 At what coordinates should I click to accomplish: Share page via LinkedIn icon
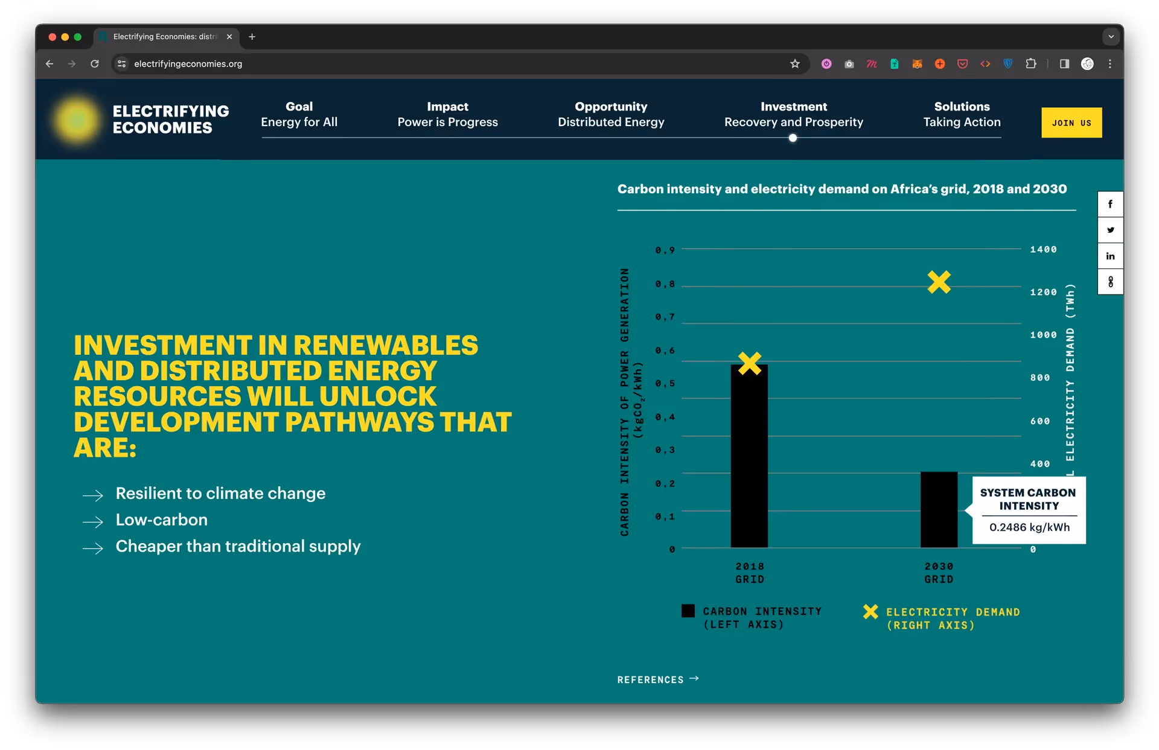(1110, 256)
